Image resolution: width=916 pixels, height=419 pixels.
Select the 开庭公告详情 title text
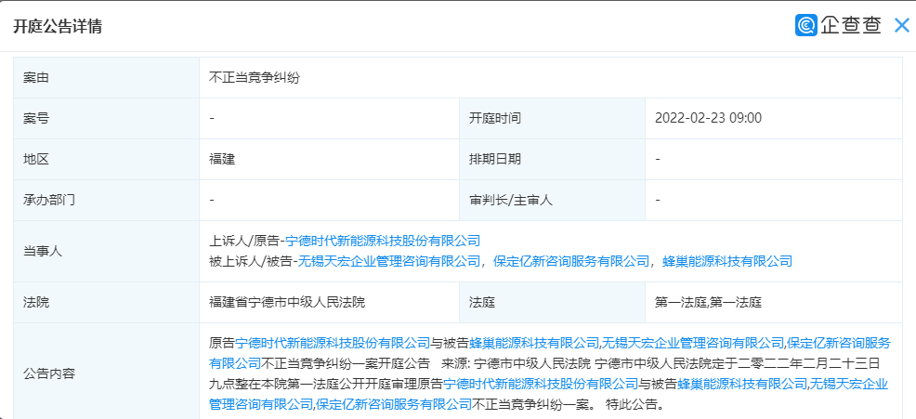(58, 26)
